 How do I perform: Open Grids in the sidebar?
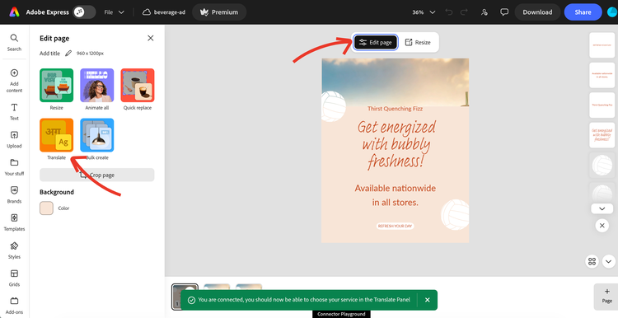click(14, 278)
